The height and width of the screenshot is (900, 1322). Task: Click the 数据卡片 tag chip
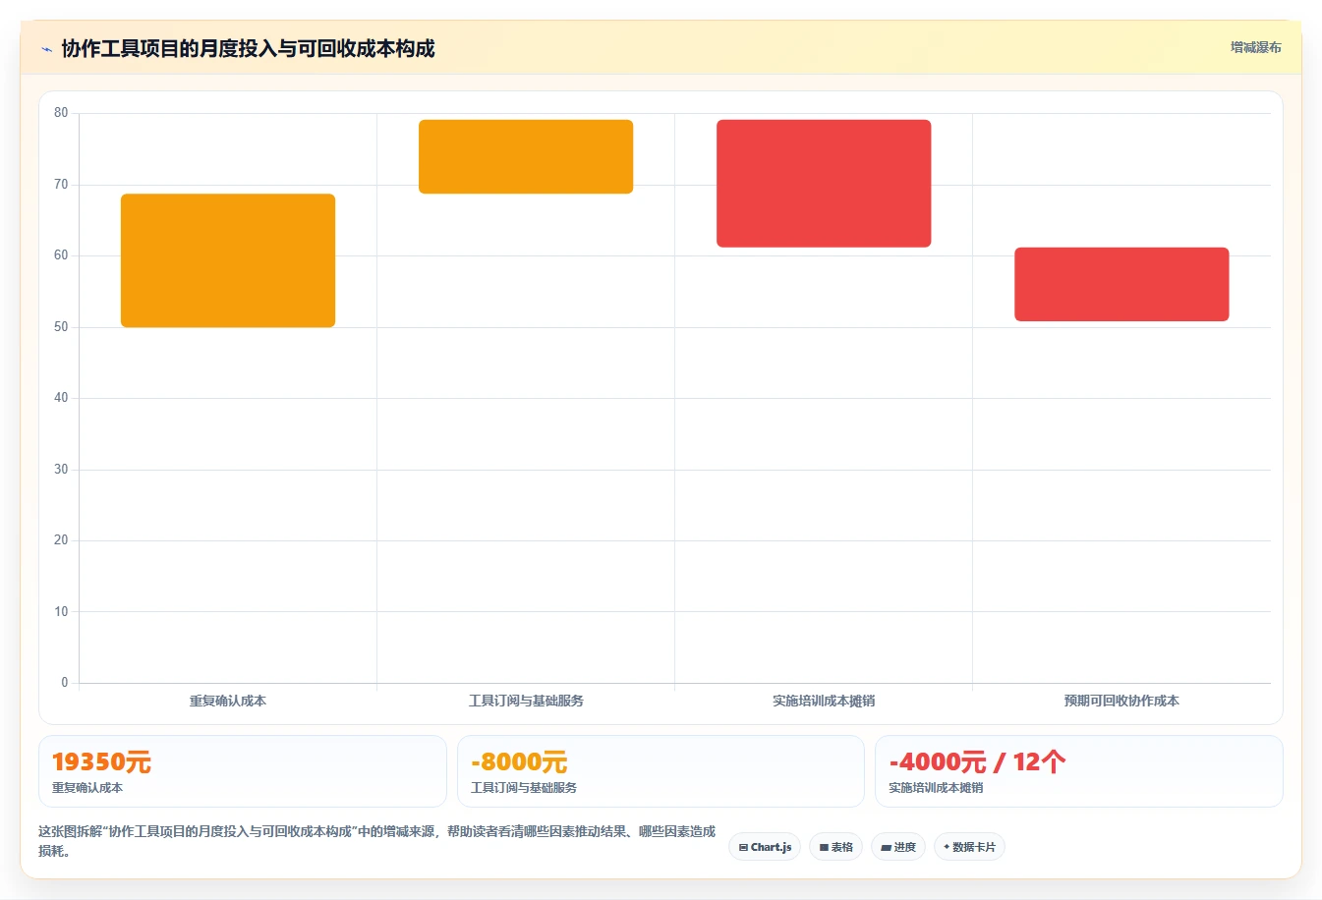[x=969, y=847]
